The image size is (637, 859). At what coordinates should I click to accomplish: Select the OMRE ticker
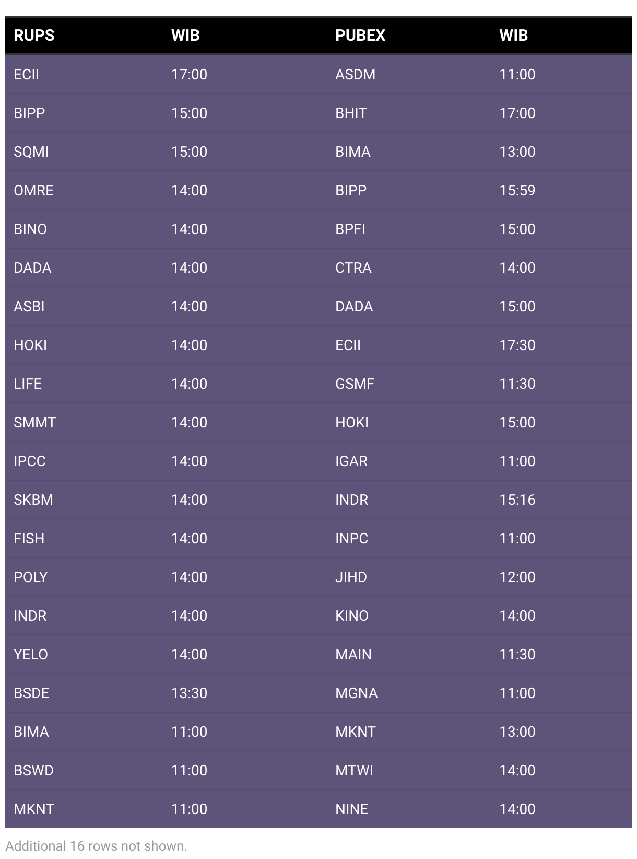pyautogui.click(x=33, y=190)
